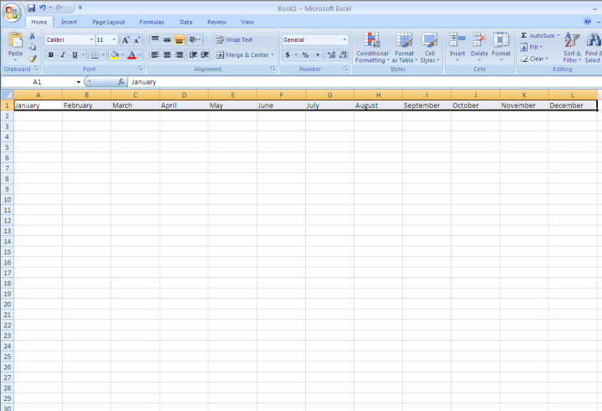Open the Clear dropdown menu

534,59
